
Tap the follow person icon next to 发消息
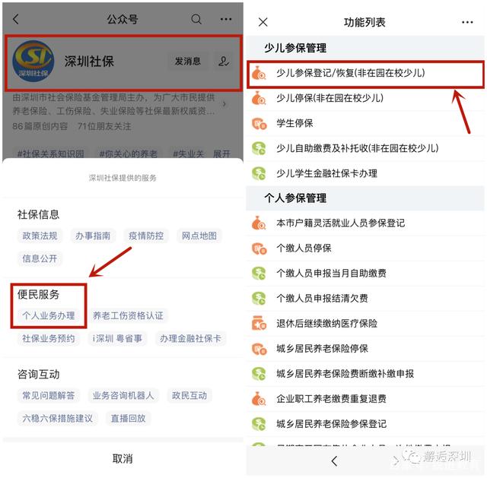click(x=223, y=61)
